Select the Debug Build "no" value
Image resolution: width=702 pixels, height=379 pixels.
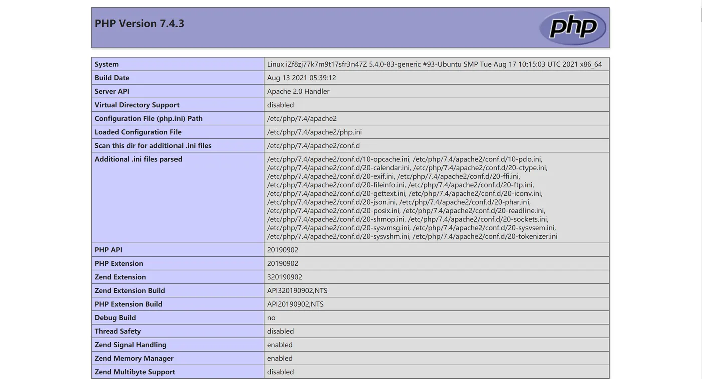tap(271, 317)
